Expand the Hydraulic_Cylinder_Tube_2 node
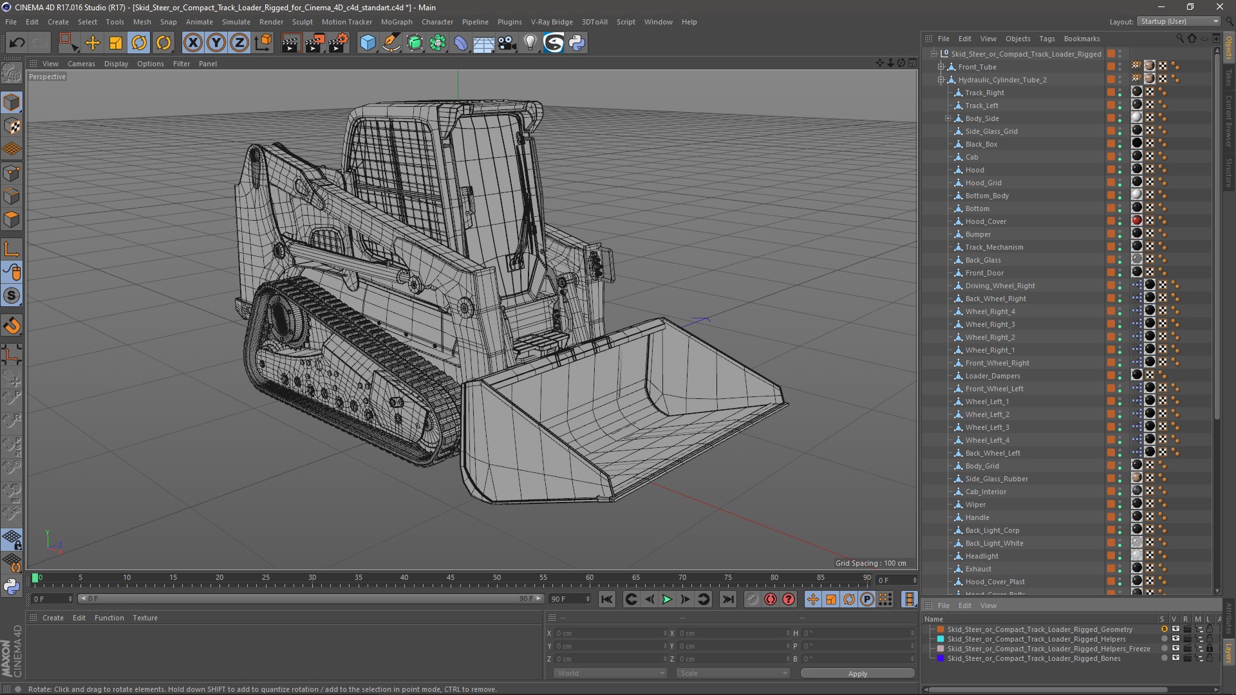Viewport: 1236px width, 695px height. [x=941, y=80]
